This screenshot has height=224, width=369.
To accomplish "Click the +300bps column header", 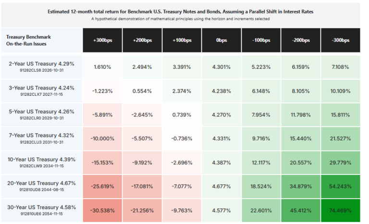I will (x=102, y=40).
